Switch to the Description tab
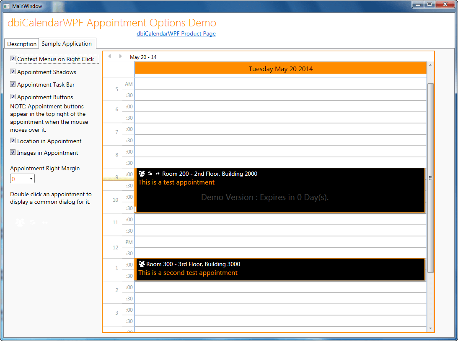 point(22,44)
